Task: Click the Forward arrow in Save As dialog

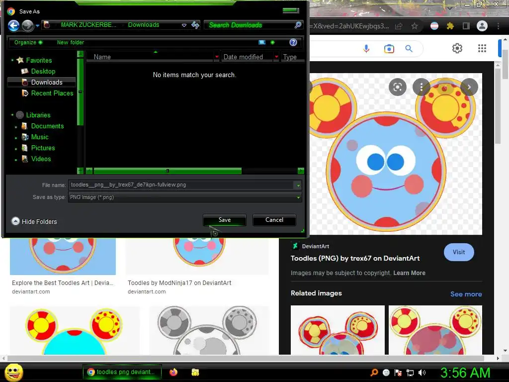Action: point(28,25)
